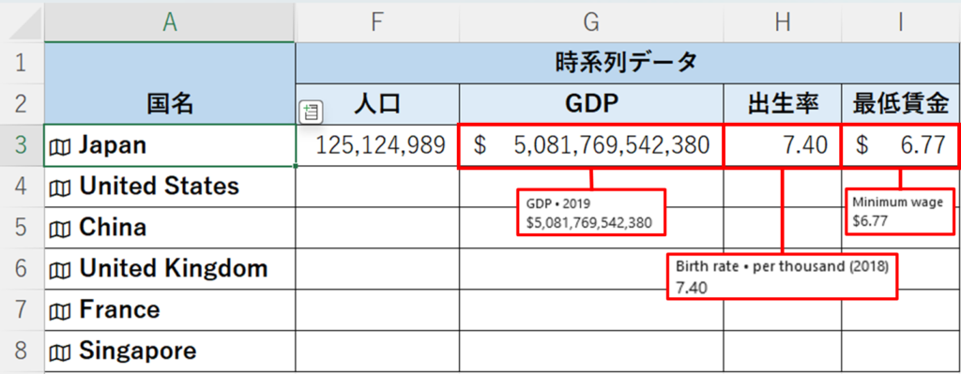Click the minimum wage cell $6.77
The height and width of the screenshot is (374, 961).
point(901,145)
